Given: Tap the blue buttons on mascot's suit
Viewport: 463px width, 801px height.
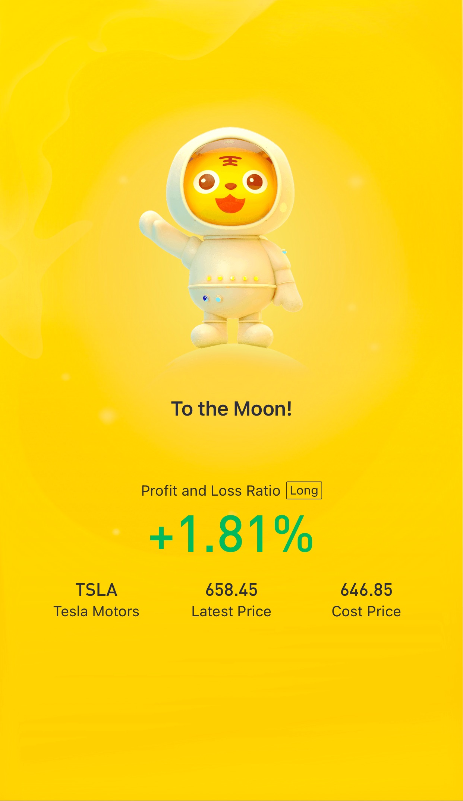Looking at the screenshot, I should click(212, 299).
